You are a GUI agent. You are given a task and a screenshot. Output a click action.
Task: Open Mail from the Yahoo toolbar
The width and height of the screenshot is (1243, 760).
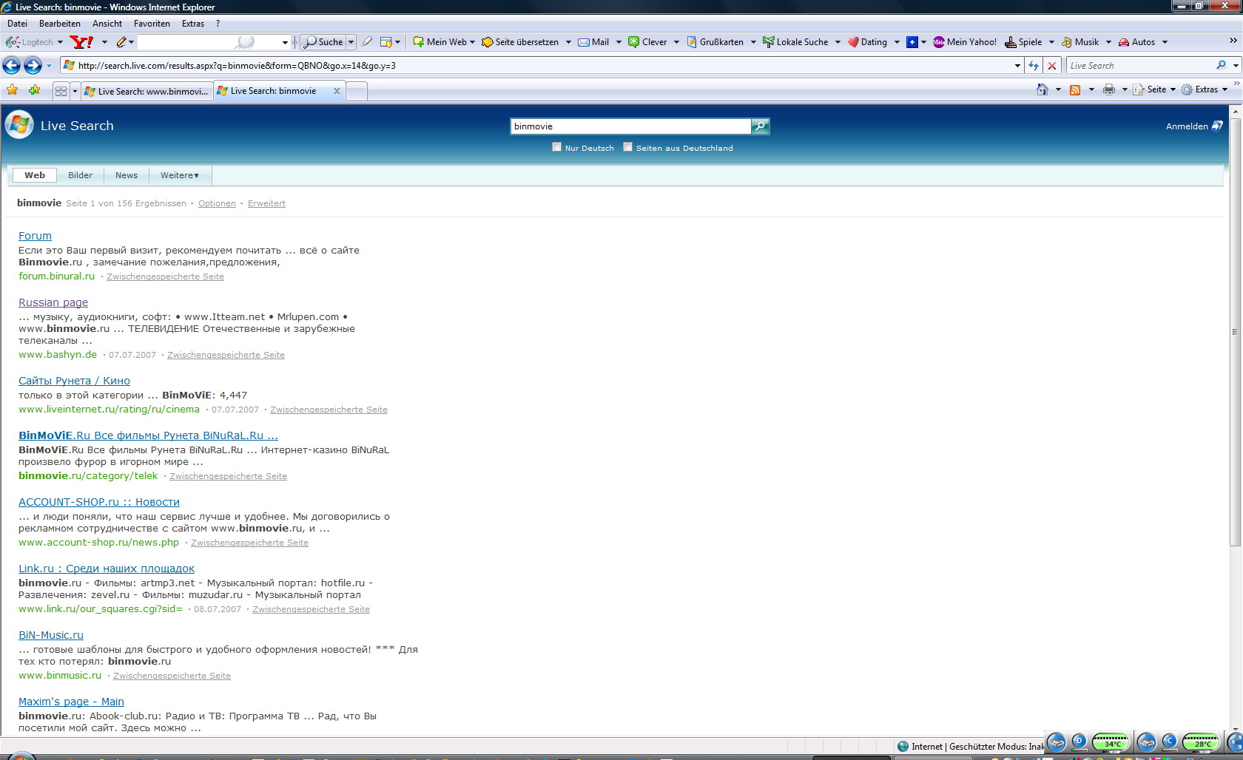(593, 42)
